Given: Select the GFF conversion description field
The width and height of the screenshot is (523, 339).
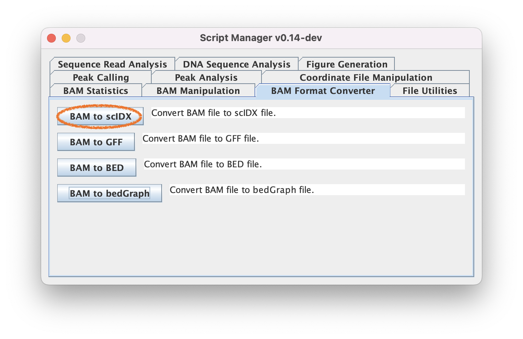Looking at the screenshot, I should (x=303, y=139).
